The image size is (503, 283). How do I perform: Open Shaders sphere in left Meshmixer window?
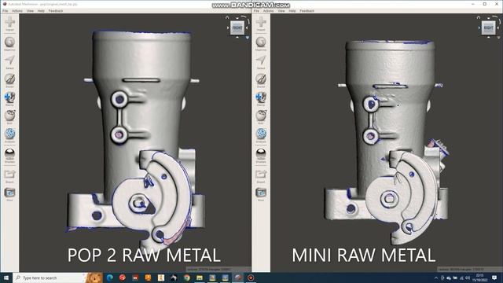click(9, 155)
